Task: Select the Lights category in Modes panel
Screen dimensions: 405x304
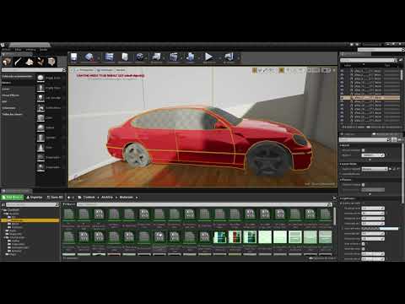Action: click(6, 89)
